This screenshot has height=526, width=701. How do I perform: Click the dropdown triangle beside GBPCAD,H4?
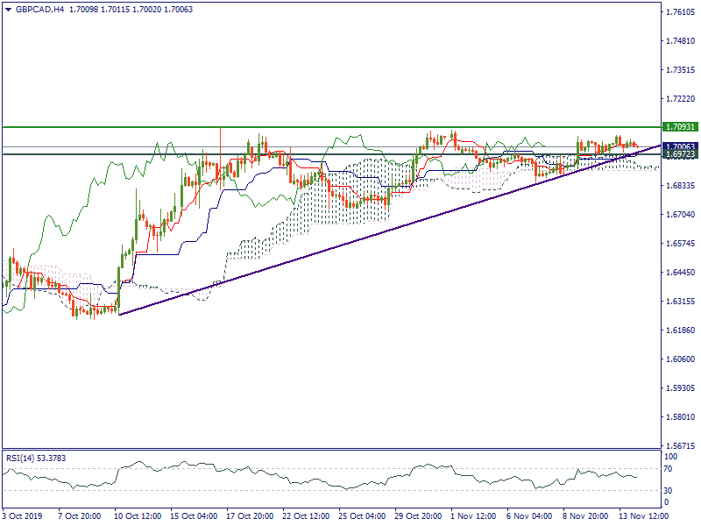click(7, 9)
